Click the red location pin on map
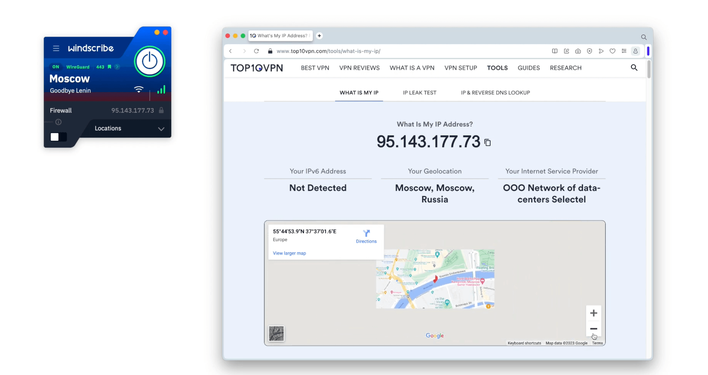 [x=436, y=279]
